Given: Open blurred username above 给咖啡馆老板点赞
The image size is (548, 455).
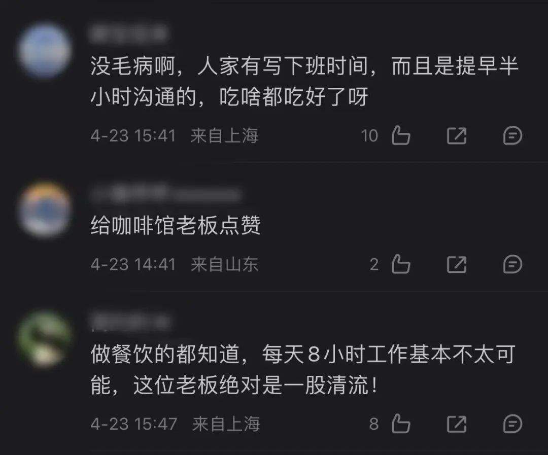Looking at the screenshot, I should [165, 193].
